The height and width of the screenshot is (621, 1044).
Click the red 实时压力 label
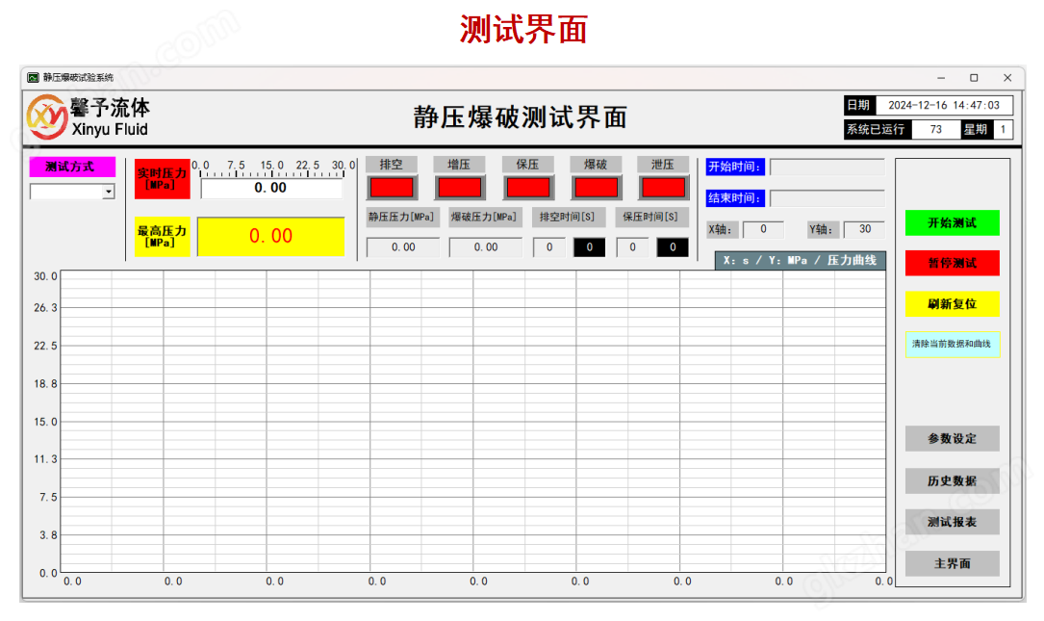click(x=162, y=178)
